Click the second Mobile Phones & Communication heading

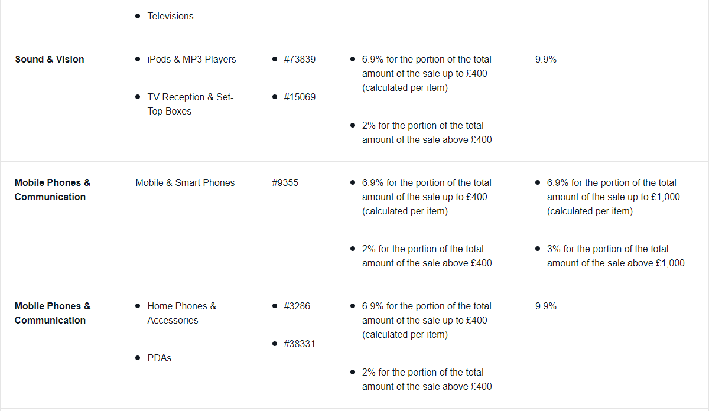point(53,313)
